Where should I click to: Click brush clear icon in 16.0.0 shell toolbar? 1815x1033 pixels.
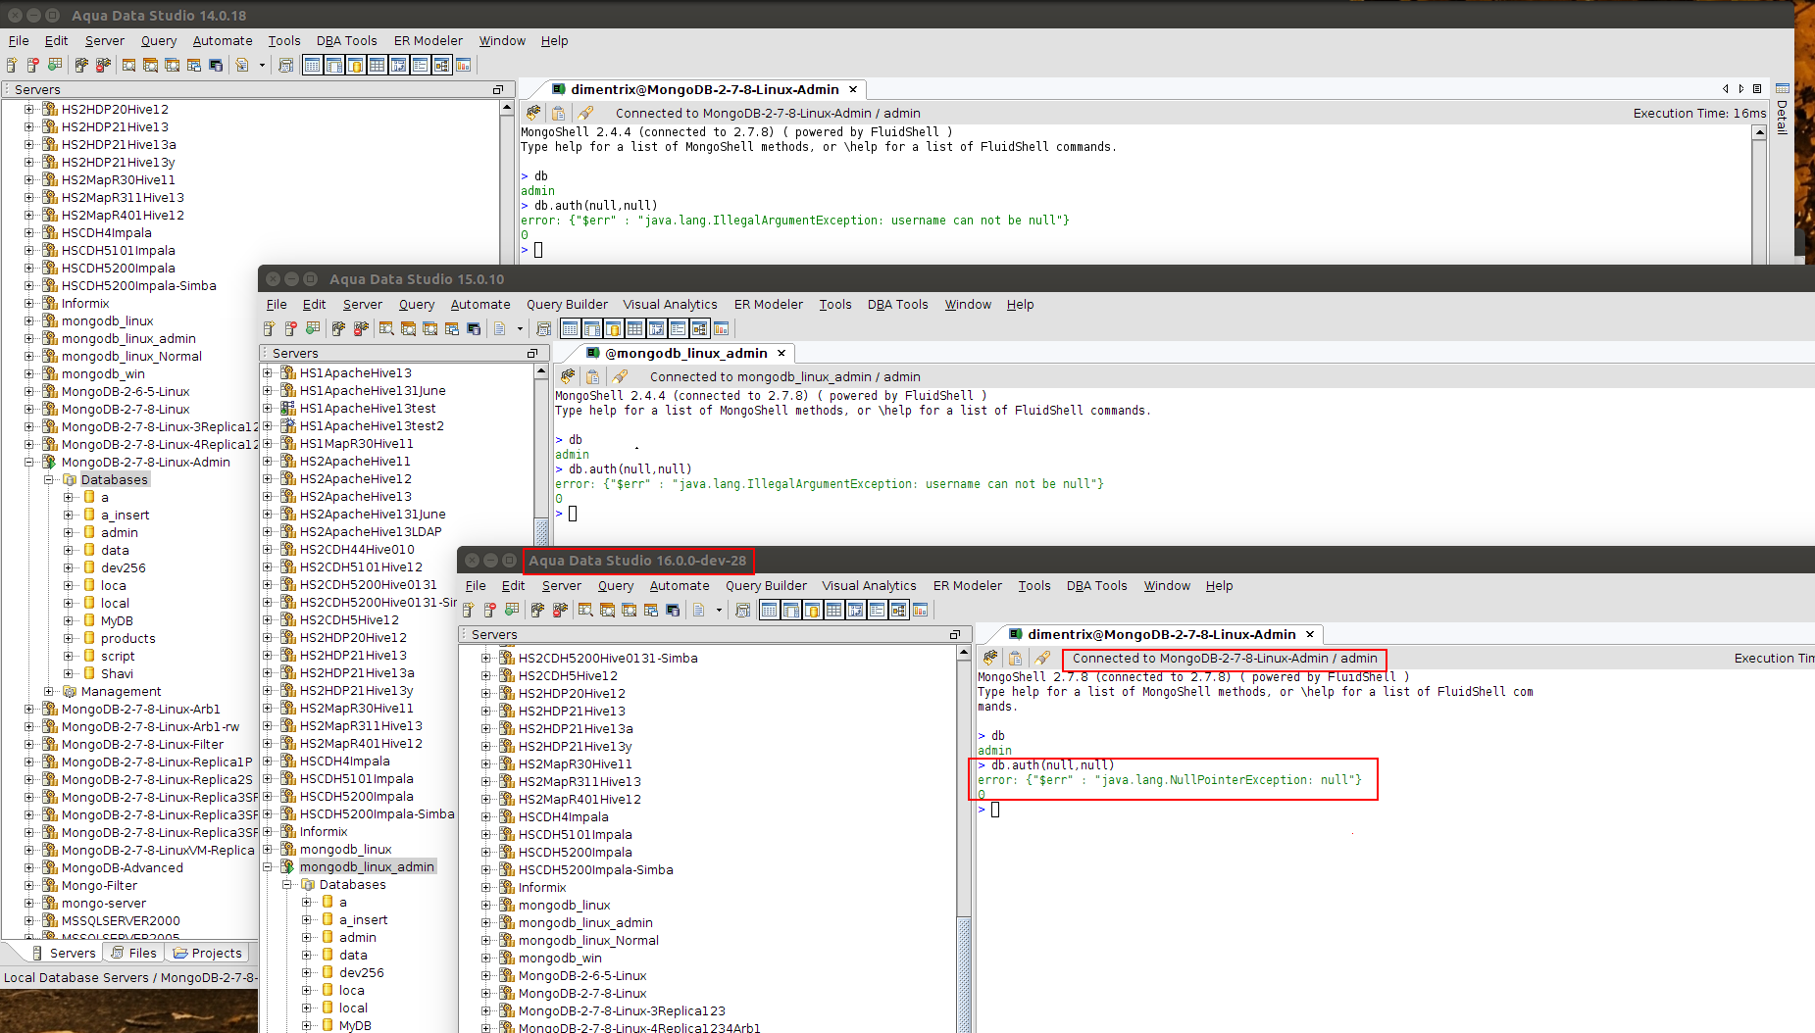pos(1042,658)
